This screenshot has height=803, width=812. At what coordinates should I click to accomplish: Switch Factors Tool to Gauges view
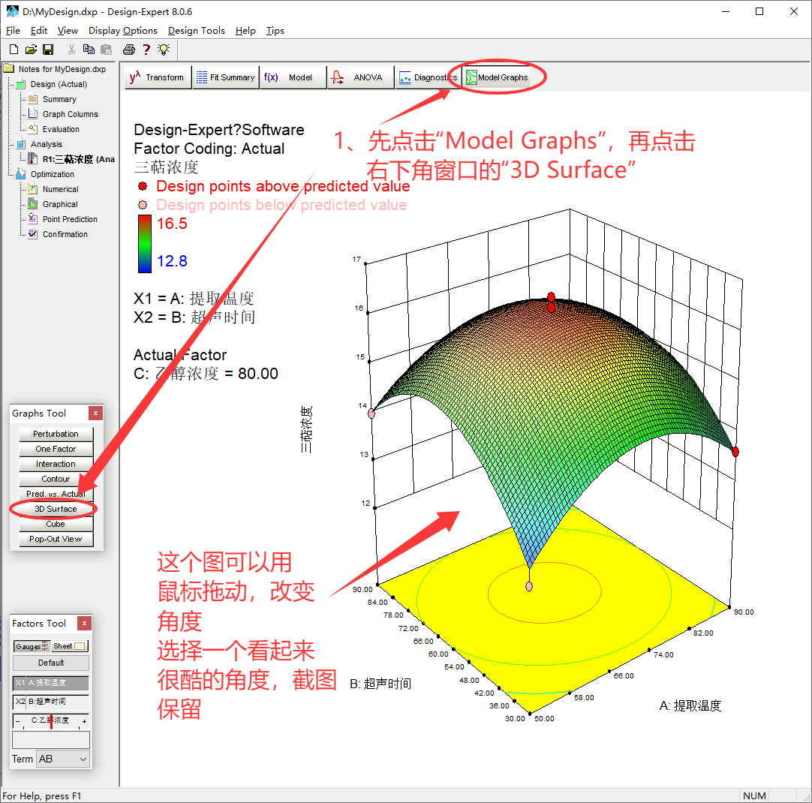tap(32, 646)
